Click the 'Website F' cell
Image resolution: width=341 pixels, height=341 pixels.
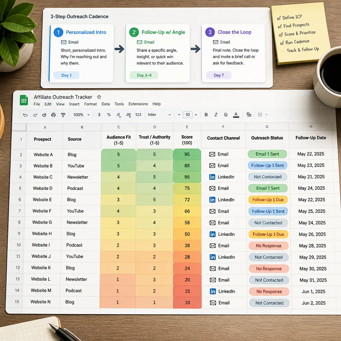click(x=42, y=211)
